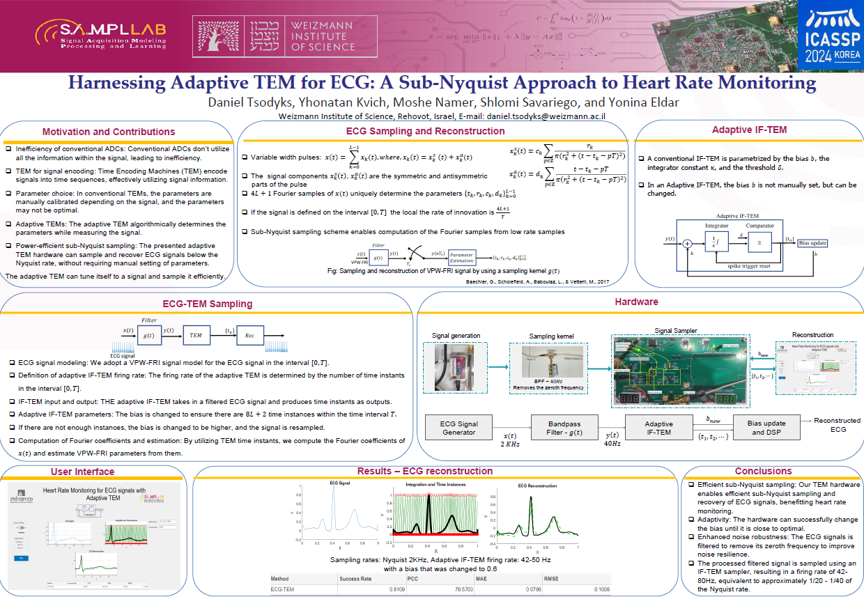The height and width of the screenshot is (613, 864).
Task: Check the box beside 'Efficient sub-Nyquist sampling' conclusion
Action: pyautogui.click(x=684, y=485)
